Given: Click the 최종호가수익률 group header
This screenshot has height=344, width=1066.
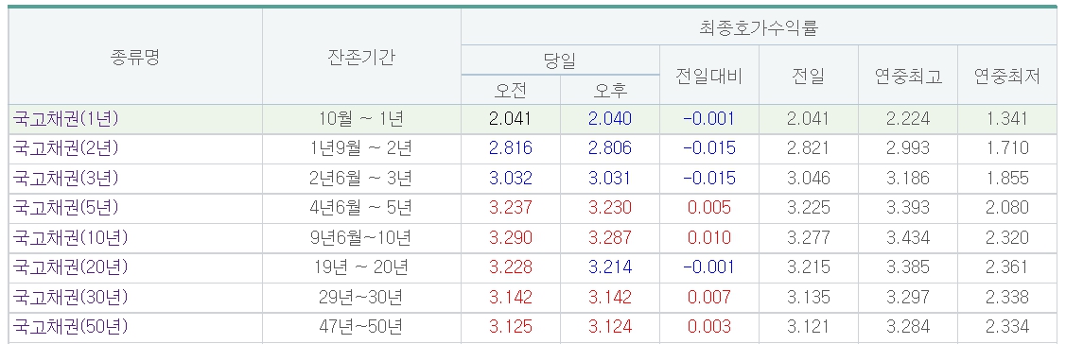Looking at the screenshot, I should click(x=759, y=27).
